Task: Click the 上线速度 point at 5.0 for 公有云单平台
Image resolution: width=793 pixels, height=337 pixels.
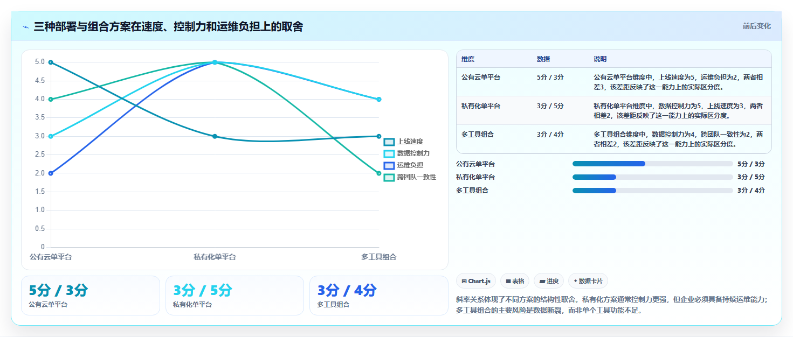Action: [x=51, y=62]
